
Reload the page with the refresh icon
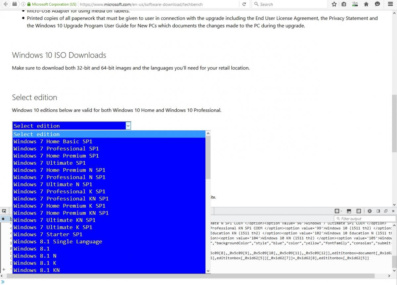point(244,4)
